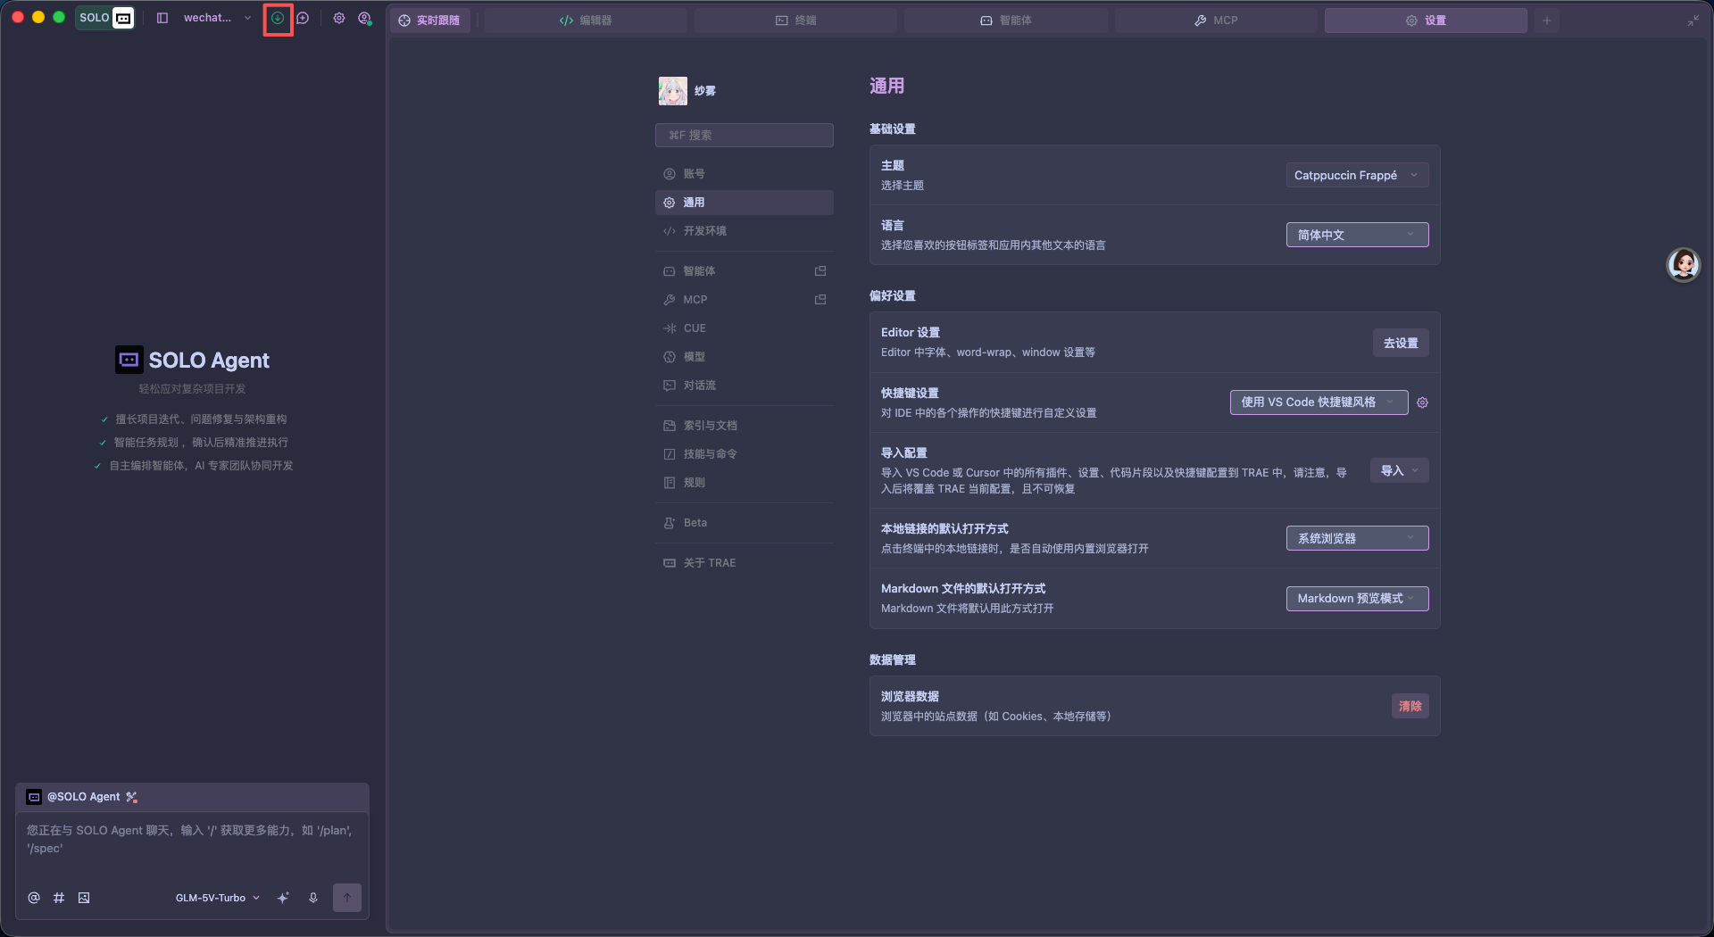This screenshot has width=1714, height=937.
Task: Open the wechat project dropdown
Action: click(217, 18)
